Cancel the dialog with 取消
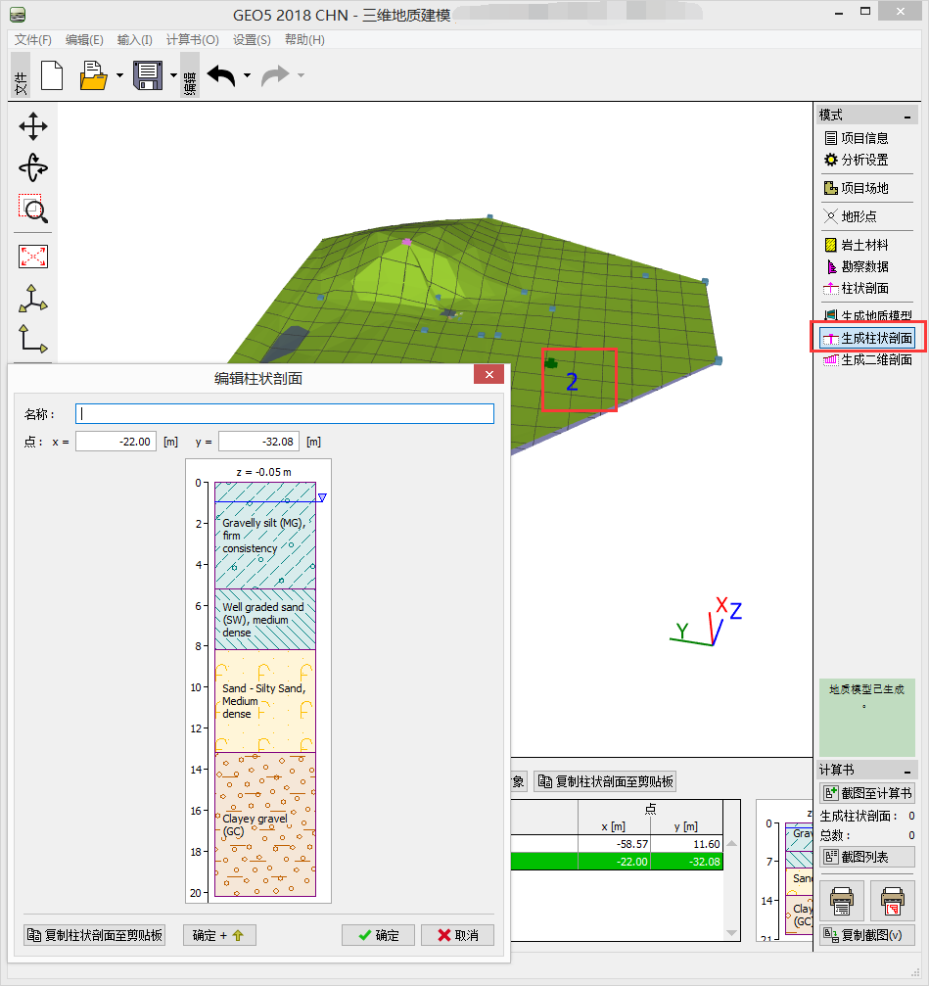 457,935
